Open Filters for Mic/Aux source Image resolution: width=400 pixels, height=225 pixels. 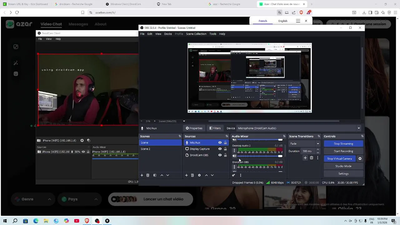tap(215, 128)
